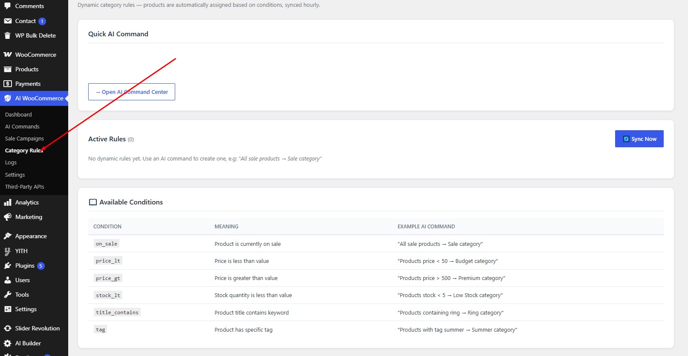The height and width of the screenshot is (356, 688).
Task: Click the EXAMPLE AI COMMAND column header
Action: (x=426, y=227)
